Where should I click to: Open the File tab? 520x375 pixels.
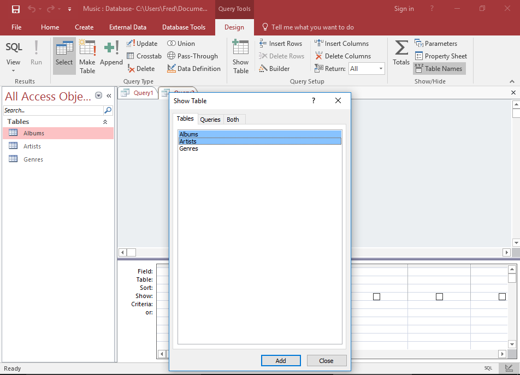coord(16,27)
